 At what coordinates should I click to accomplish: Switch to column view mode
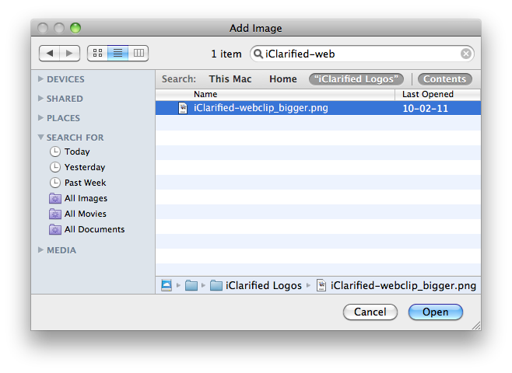click(x=139, y=54)
